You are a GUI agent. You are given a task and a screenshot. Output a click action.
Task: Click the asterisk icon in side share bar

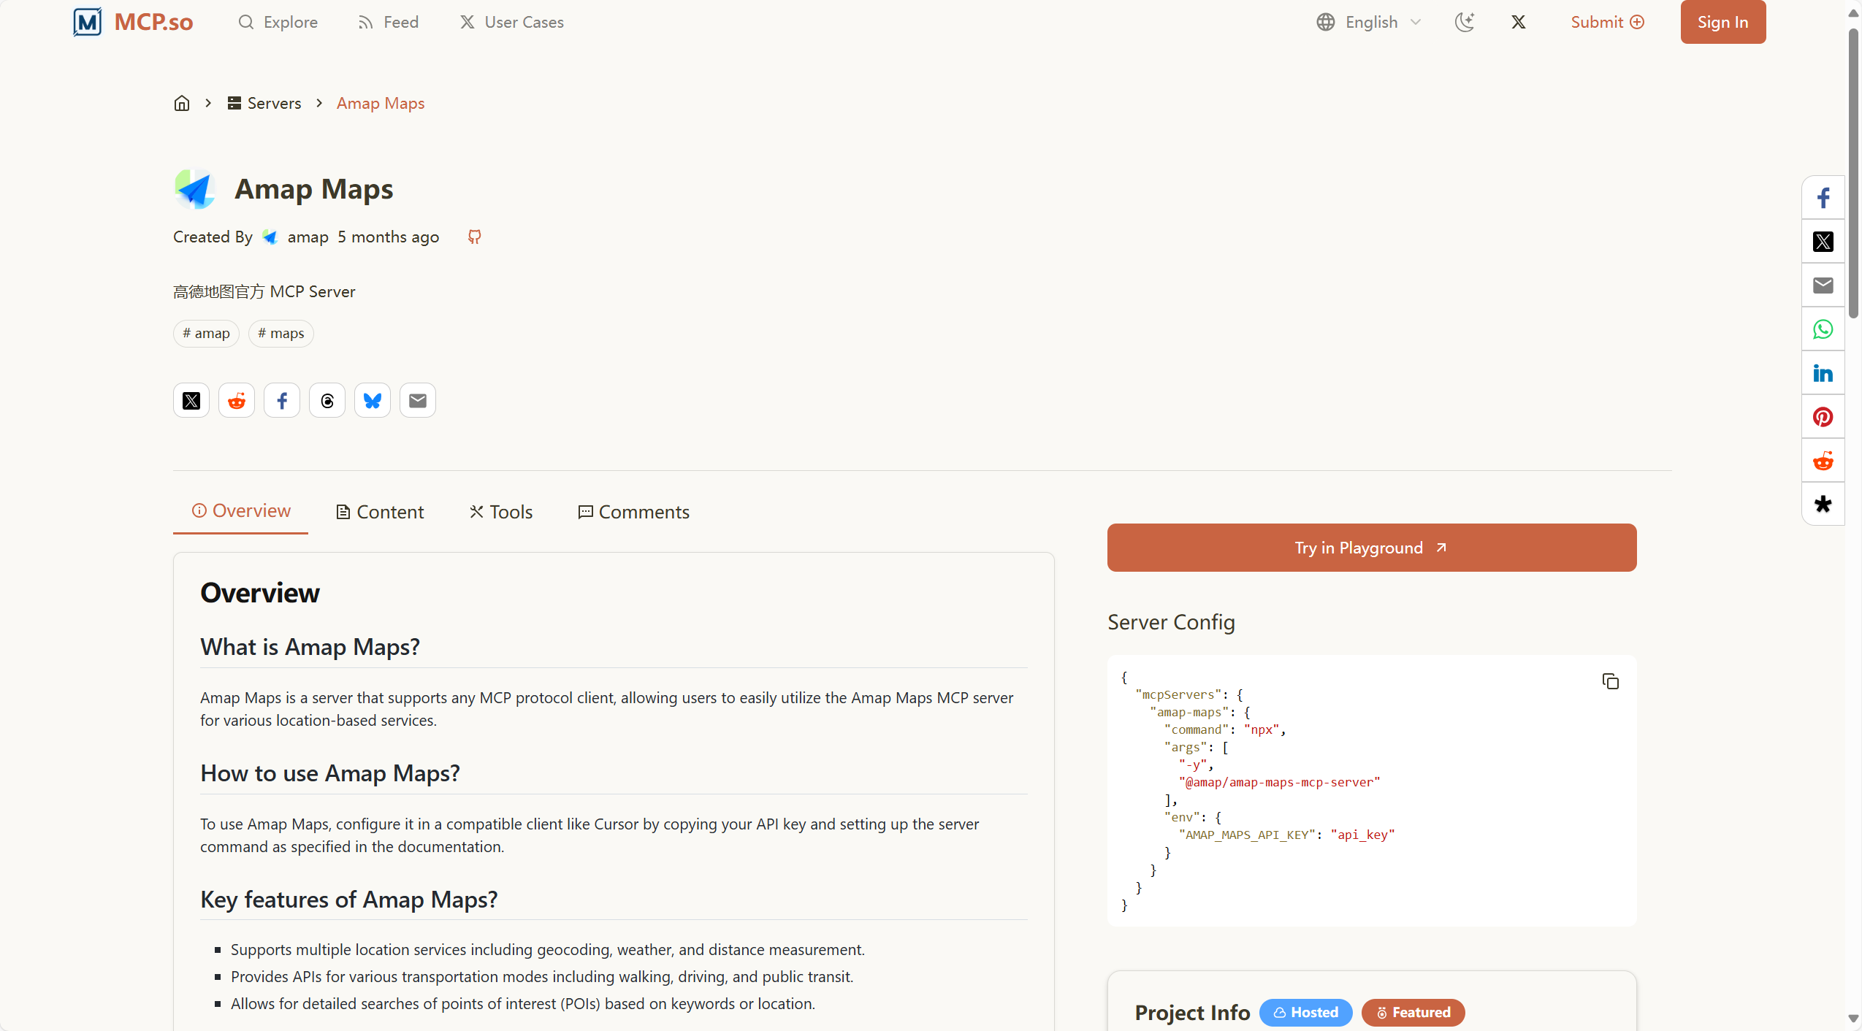tap(1823, 505)
